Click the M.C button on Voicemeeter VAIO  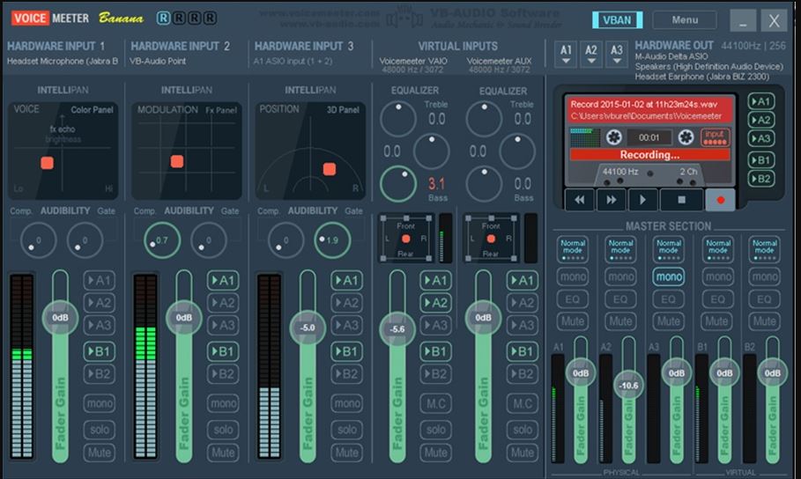[436, 403]
